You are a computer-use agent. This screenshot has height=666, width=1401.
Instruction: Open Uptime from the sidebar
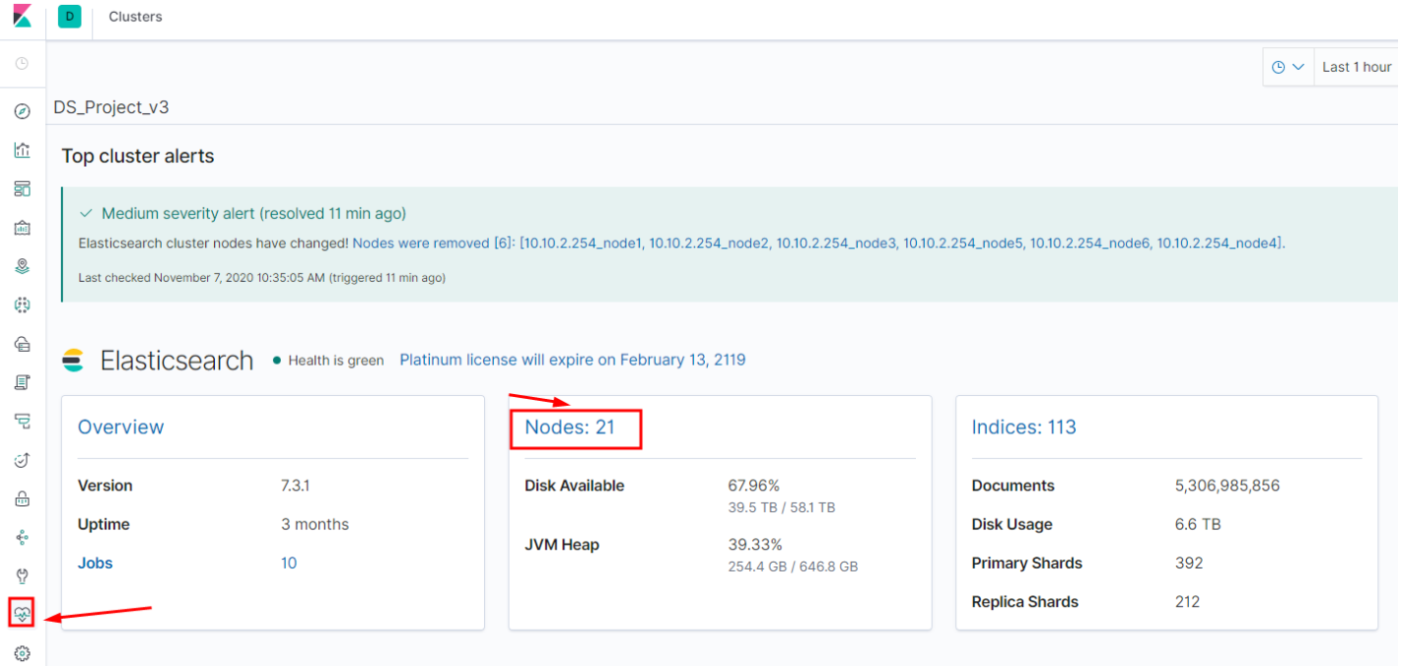(22, 460)
